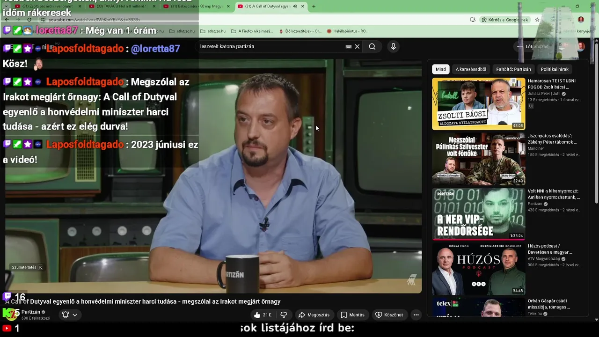This screenshot has width=599, height=337.
Task: Mute the tab via speaker icon
Action: pos(295,6)
